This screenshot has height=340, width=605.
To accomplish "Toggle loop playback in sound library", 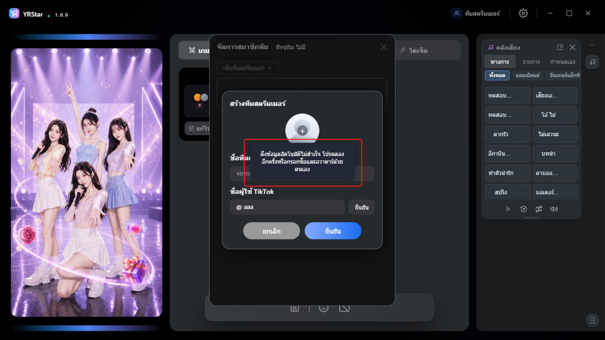I will click(x=539, y=209).
